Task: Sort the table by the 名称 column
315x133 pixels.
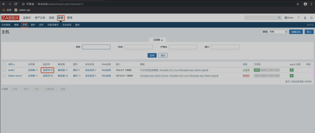Action: (11, 64)
